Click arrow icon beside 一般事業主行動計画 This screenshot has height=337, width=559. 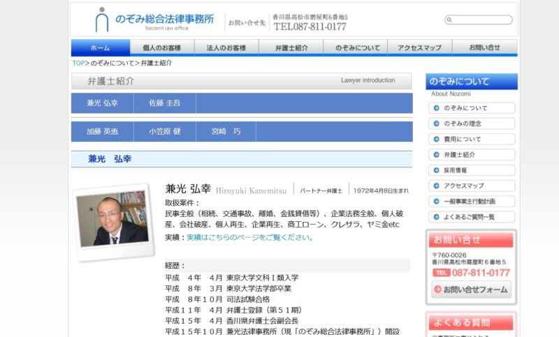[x=436, y=202]
